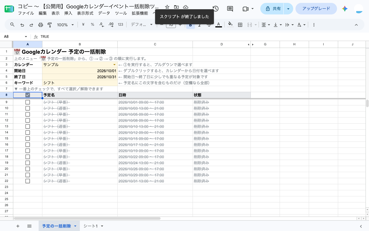
Task: Open vertical align dropdown
Action: click(x=277, y=25)
